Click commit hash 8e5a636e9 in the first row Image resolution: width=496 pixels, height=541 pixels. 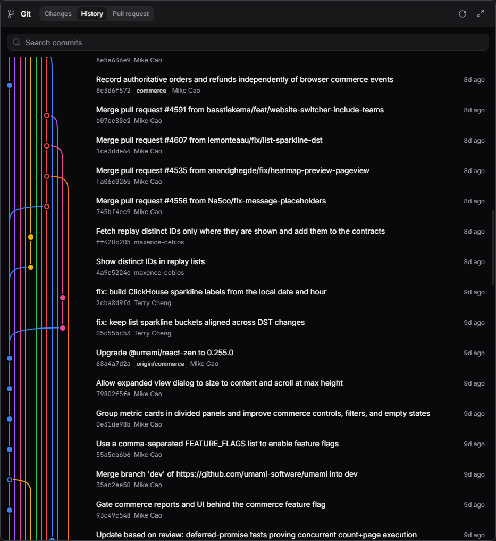(x=113, y=60)
